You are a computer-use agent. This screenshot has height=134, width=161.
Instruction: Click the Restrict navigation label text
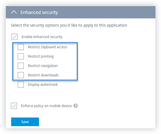(x=43, y=66)
